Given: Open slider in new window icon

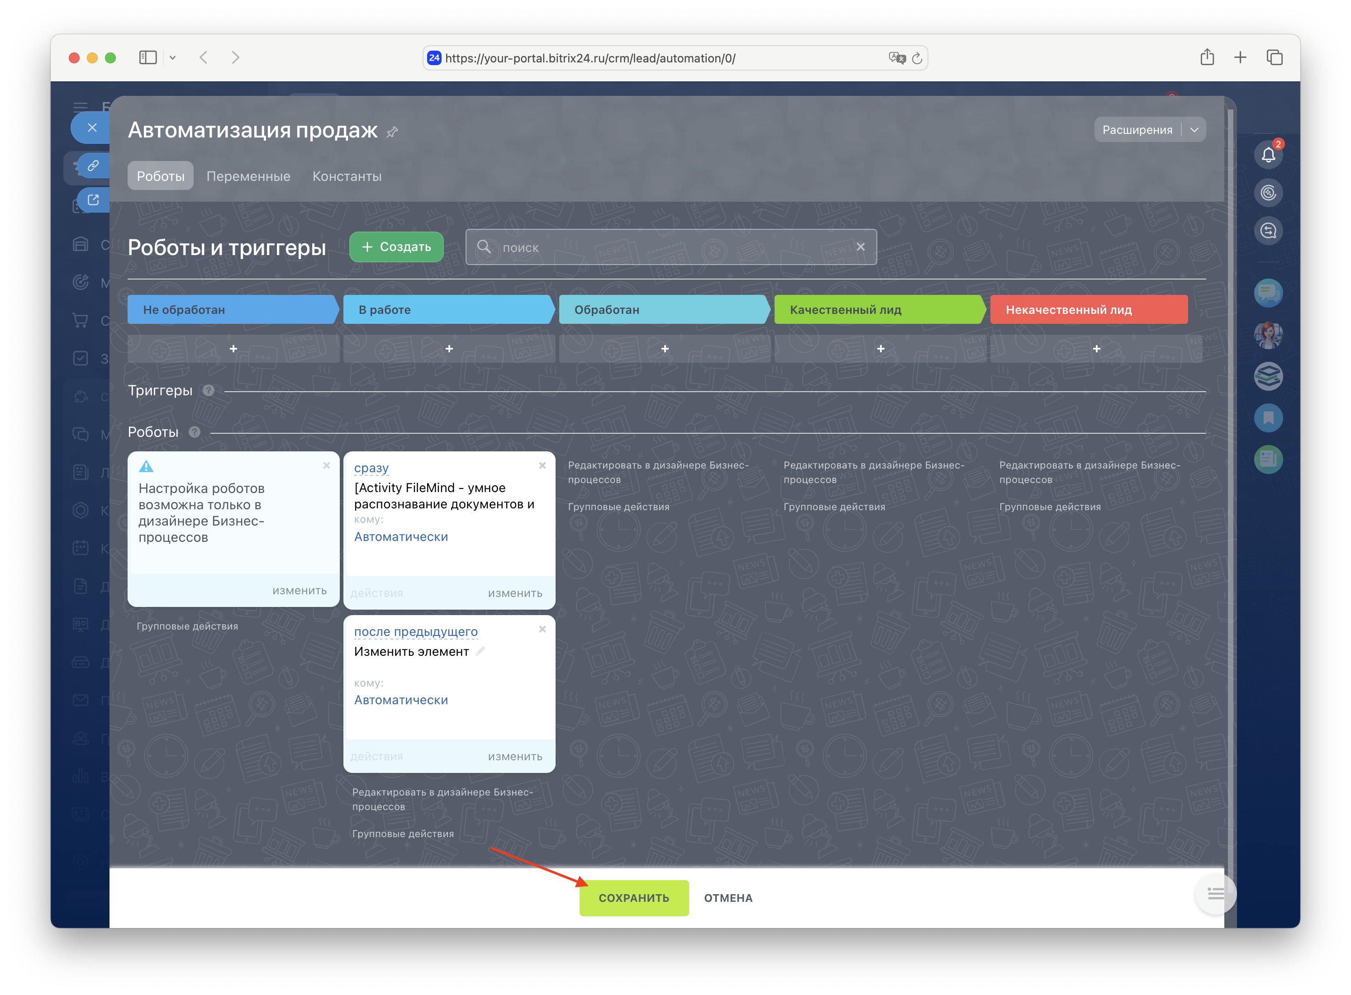Looking at the screenshot, I should click(x=93, y=200).
